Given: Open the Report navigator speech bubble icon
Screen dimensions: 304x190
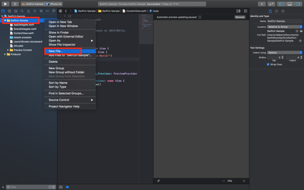Looking at the screenshot, I should click(x=54, y=11).
